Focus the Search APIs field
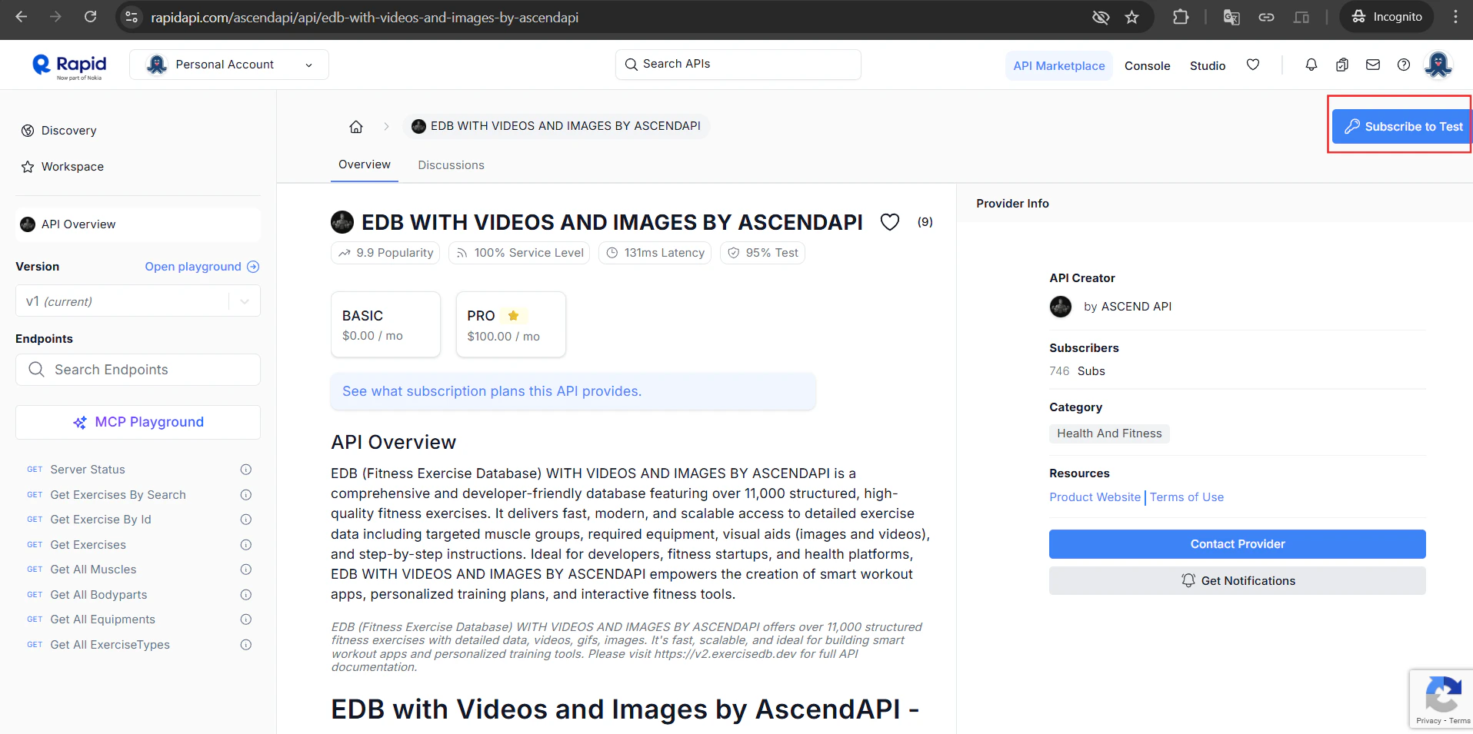 [738, 65]
